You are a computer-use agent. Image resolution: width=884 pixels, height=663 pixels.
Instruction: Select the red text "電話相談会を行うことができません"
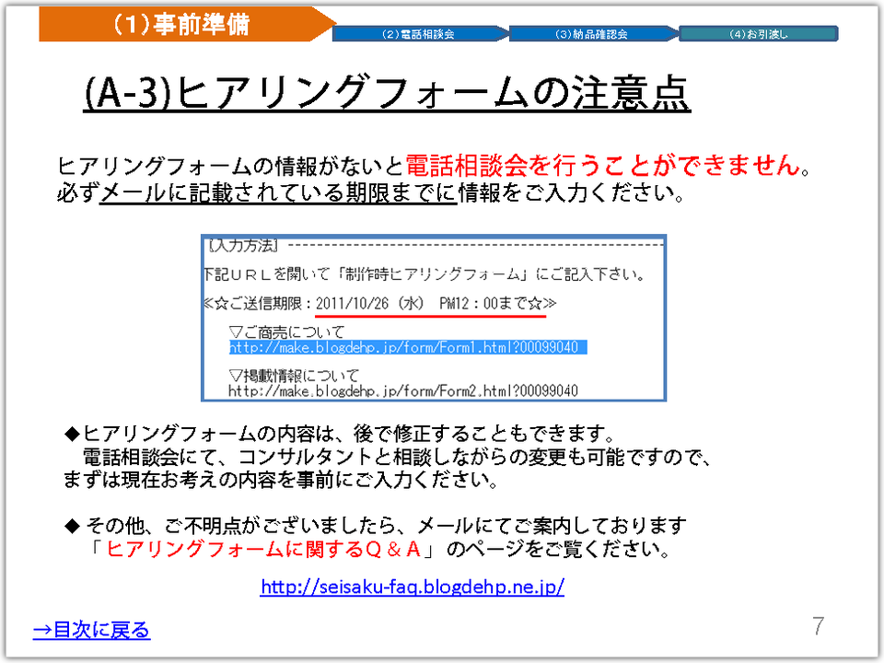(600, 166)
